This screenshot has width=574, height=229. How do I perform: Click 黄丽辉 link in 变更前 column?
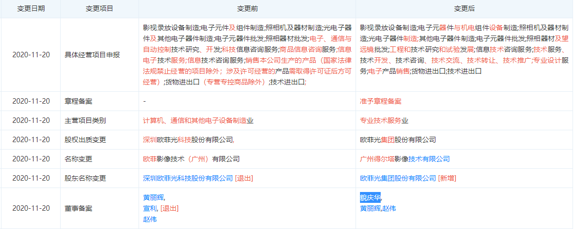click(153, 197)
